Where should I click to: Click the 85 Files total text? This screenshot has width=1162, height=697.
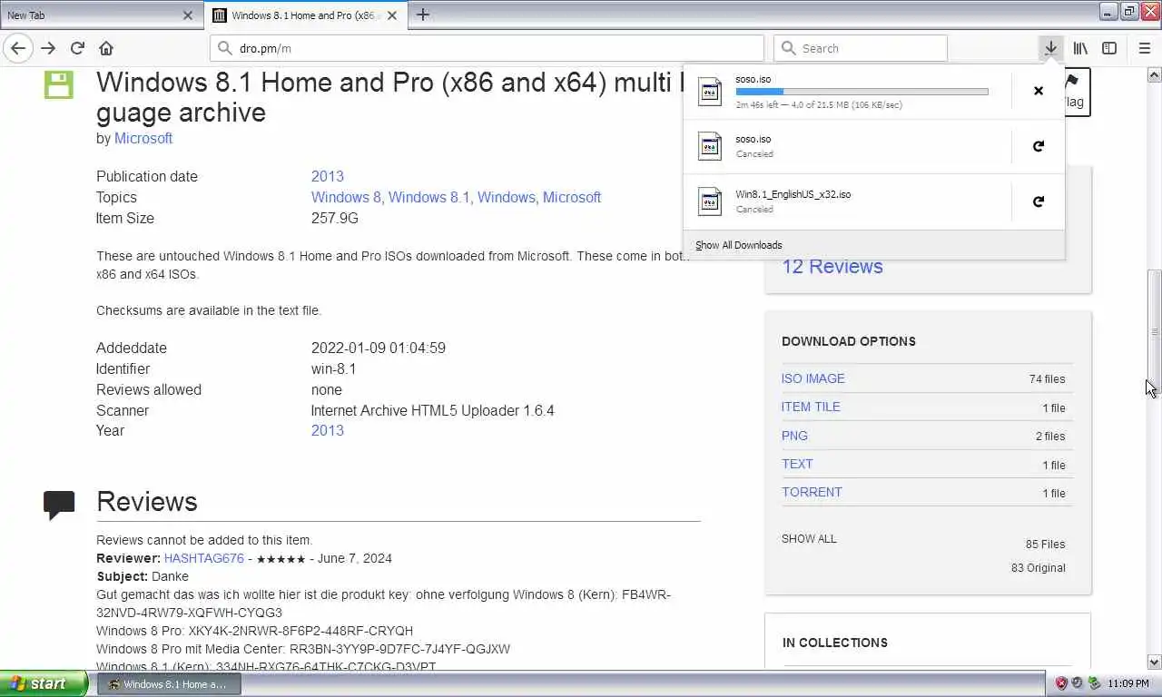[1046, 545]
